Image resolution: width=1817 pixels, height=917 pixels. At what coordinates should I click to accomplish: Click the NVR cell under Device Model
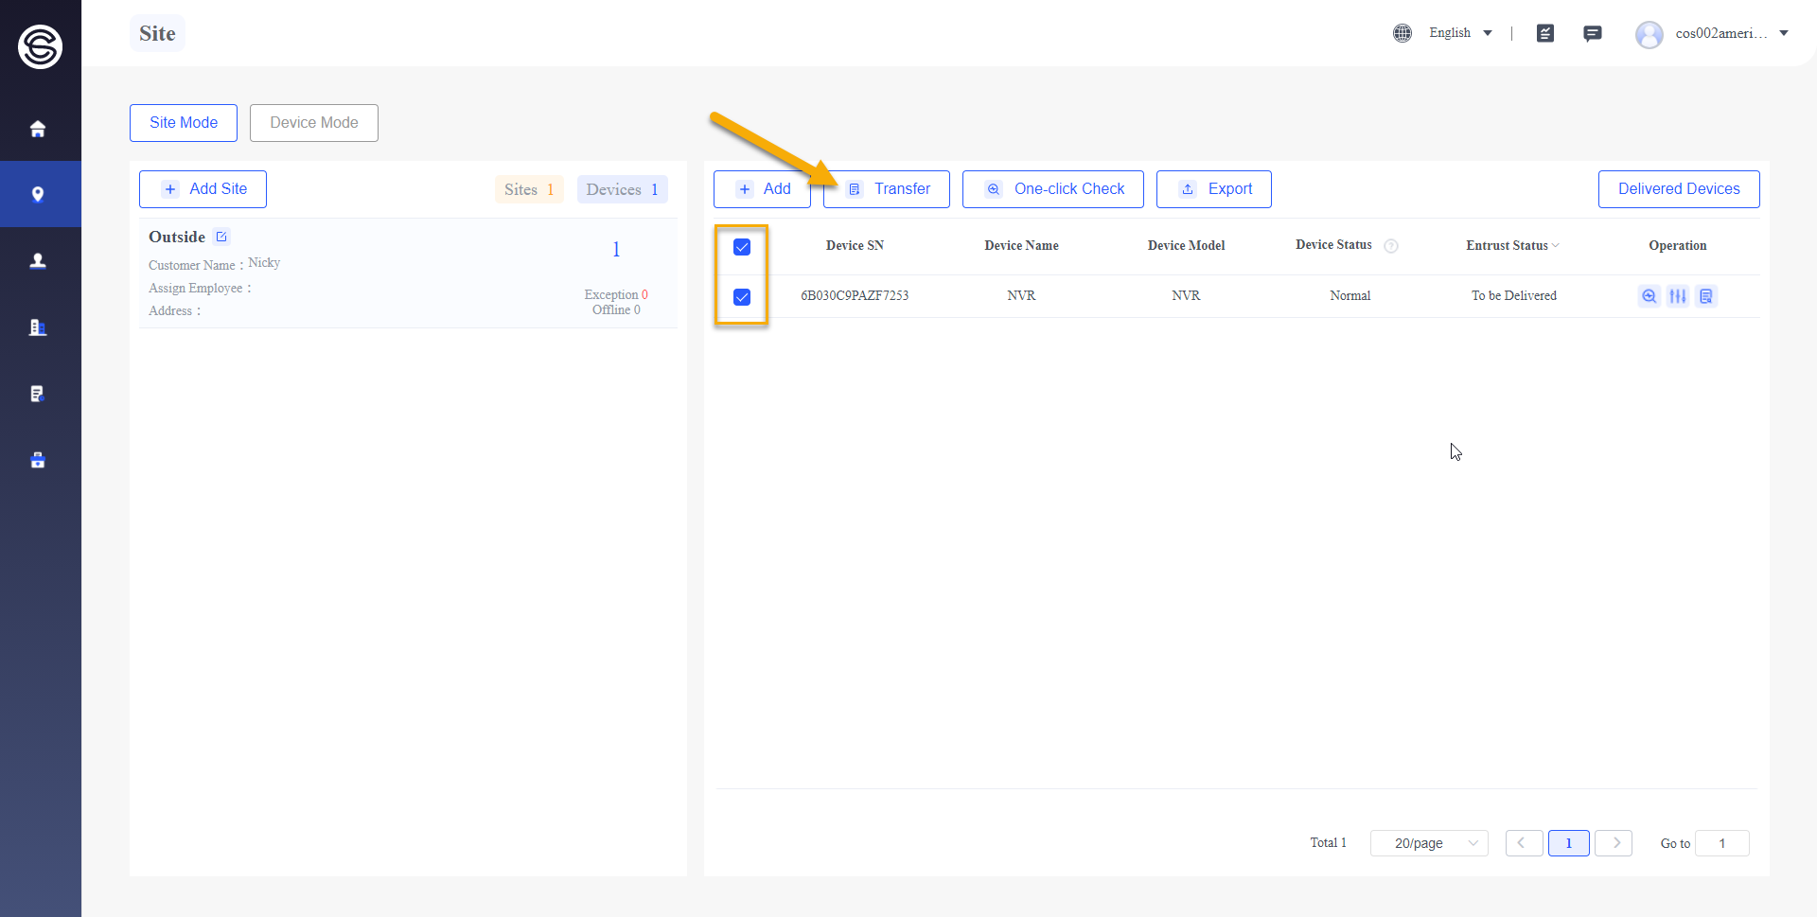coord(1186,296)
